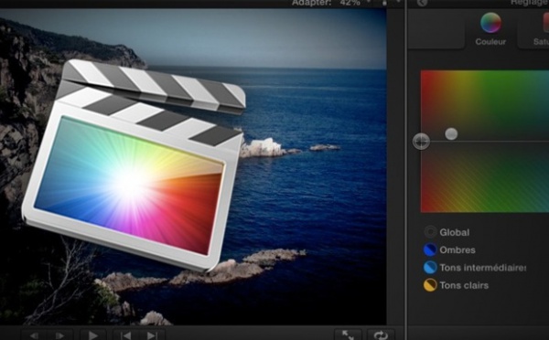Toggle loop playback

381,335
